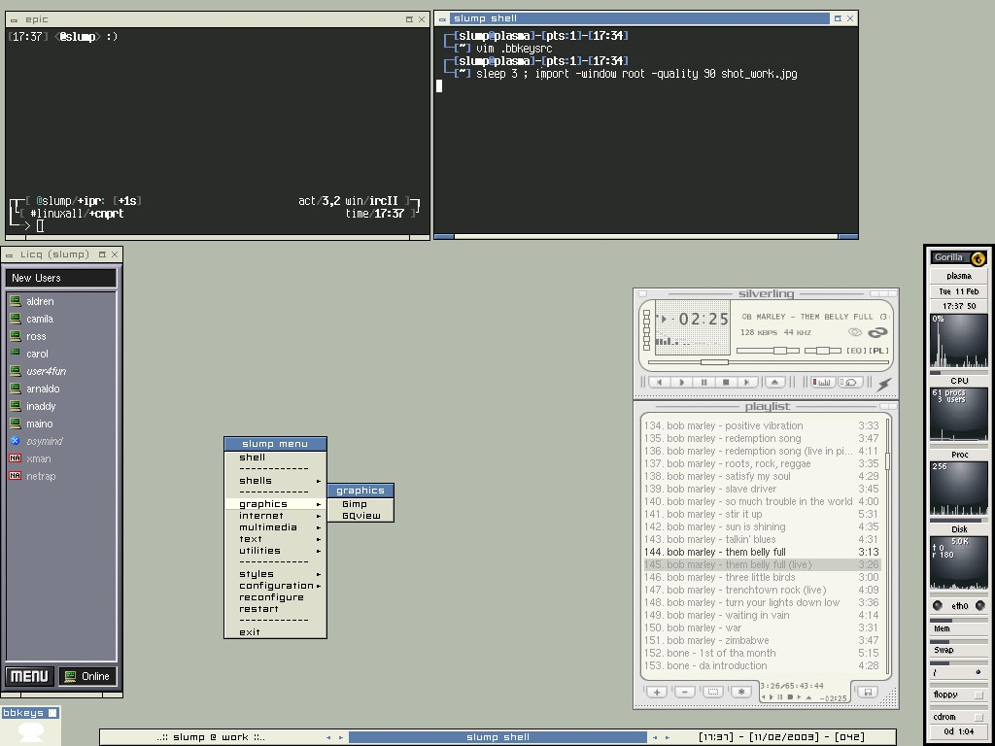
Task: Choose reconfigure in slump menu
Action: pos(271,597)
